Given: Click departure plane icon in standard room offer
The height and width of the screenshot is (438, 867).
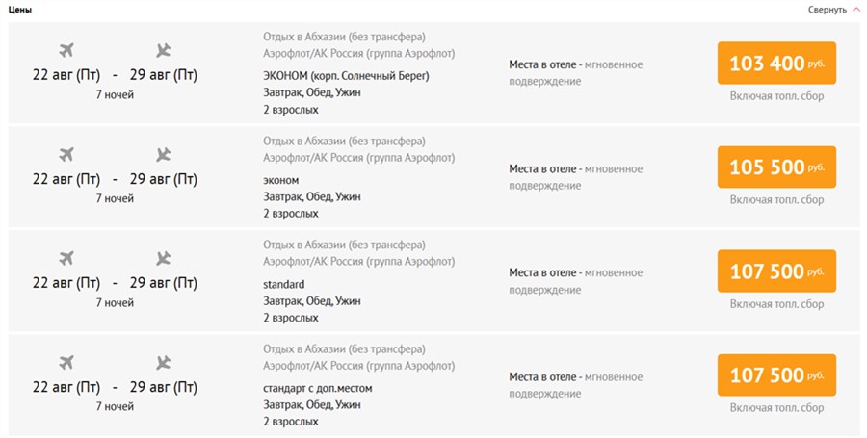Looking at the screenshot, I should 66,258.
